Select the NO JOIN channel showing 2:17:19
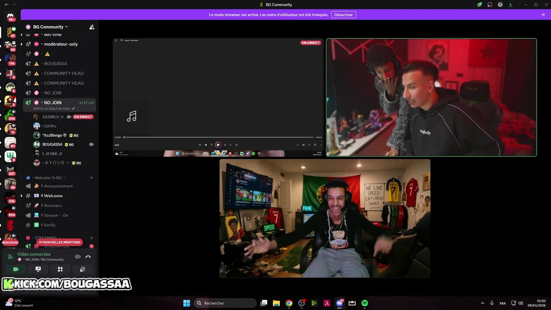The image size is (551, 310). coord(59,102)
